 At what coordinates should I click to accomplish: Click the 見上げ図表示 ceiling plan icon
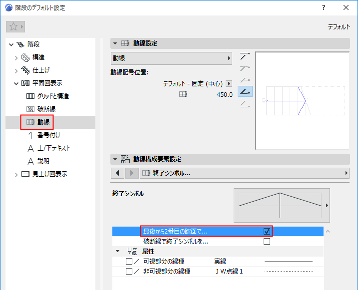click(x=25, y=174)
